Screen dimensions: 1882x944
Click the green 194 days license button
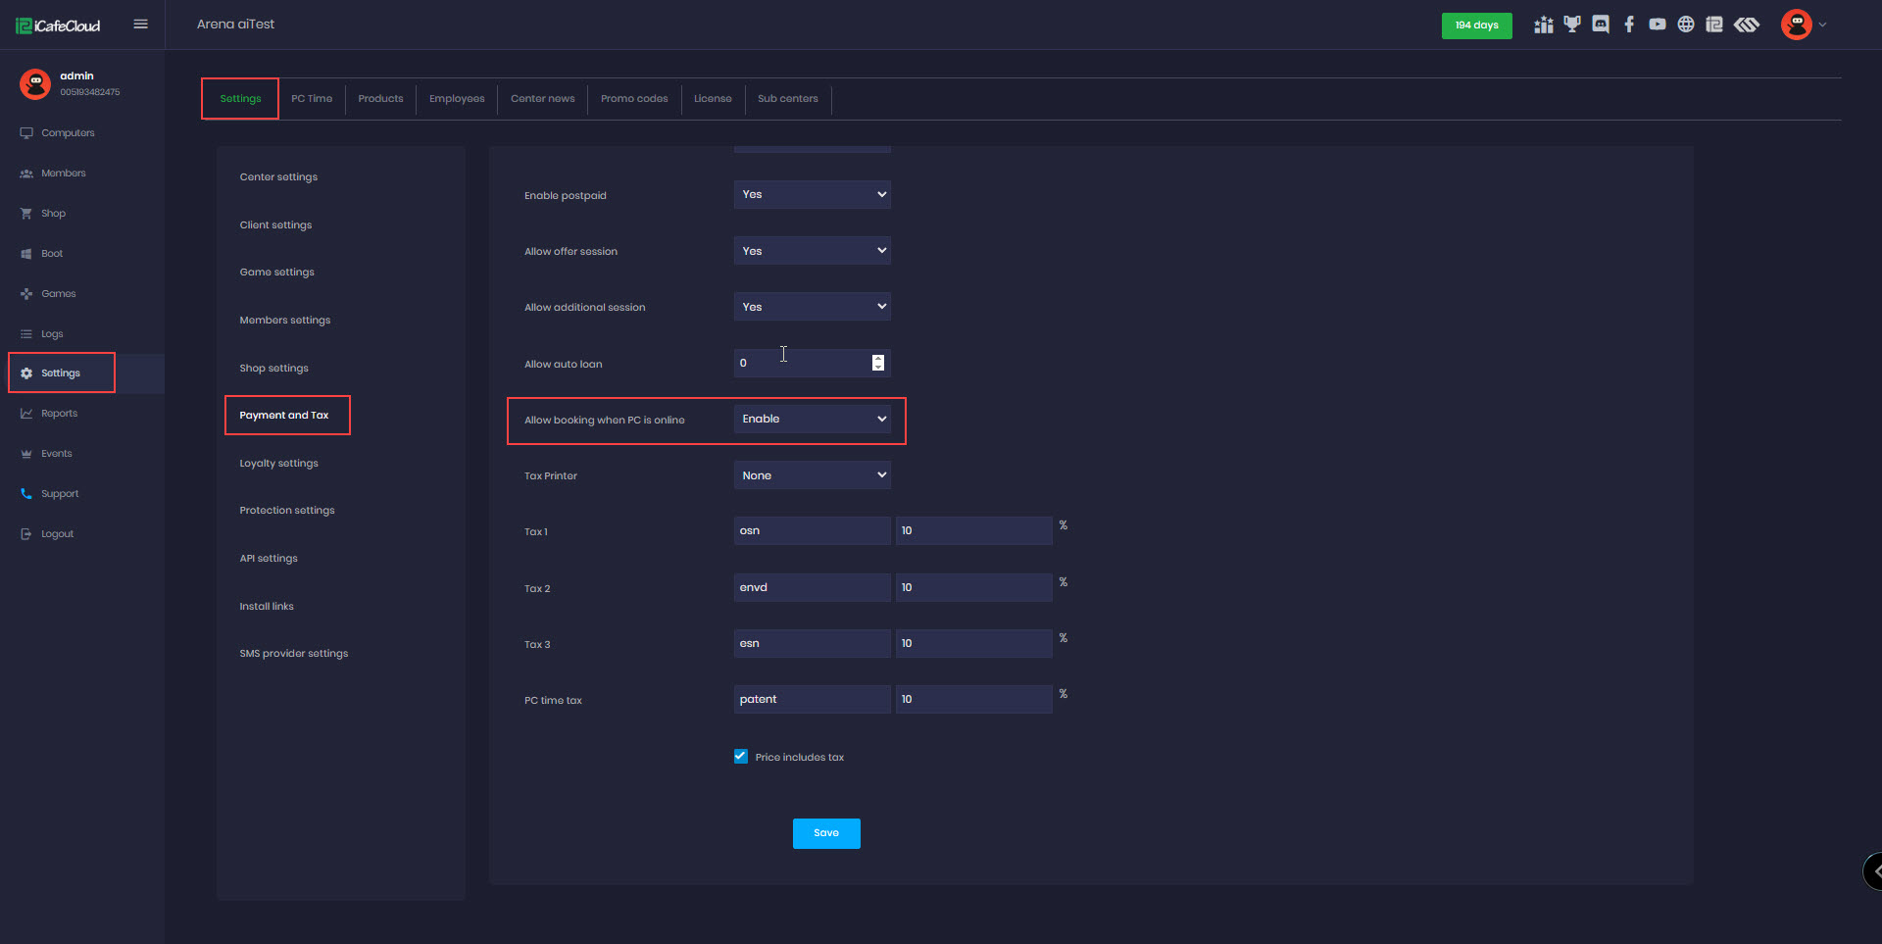[1476, 25]
